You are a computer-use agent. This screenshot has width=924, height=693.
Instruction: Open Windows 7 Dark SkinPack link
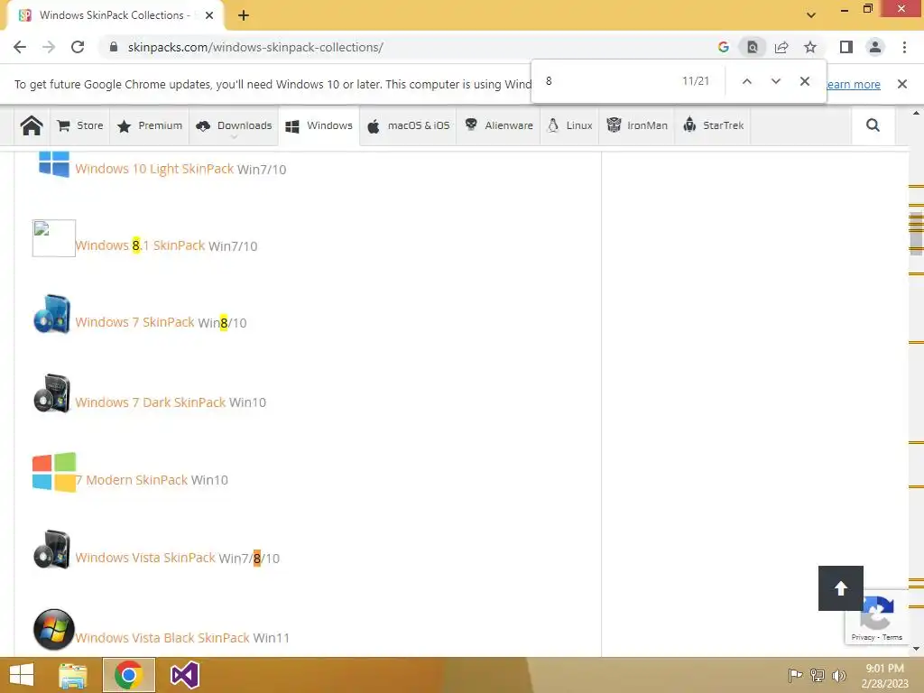click(x=151, y=402)
